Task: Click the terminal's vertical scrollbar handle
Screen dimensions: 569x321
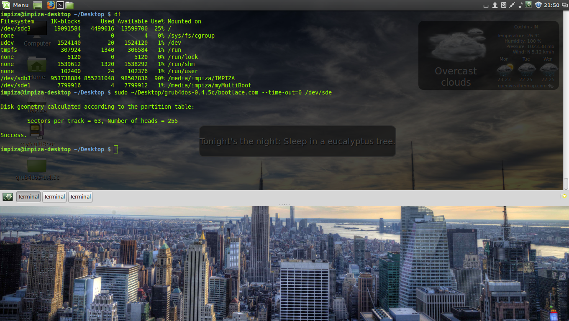Action: point(566,183)
